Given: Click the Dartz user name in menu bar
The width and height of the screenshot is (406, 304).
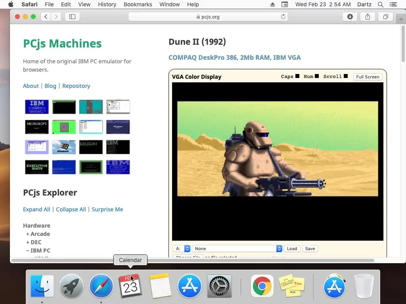Looking at the screenshot, I should pyautogui.click(x=364, y=4).
